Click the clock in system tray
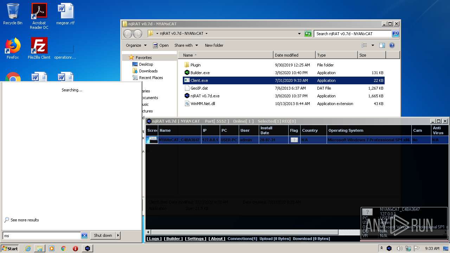This screenshot has height=253, width=450. click(432, 248)
